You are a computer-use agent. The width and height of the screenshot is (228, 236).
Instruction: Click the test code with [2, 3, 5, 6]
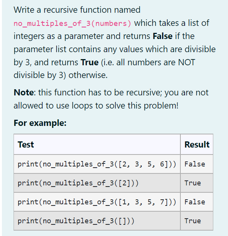97,164
